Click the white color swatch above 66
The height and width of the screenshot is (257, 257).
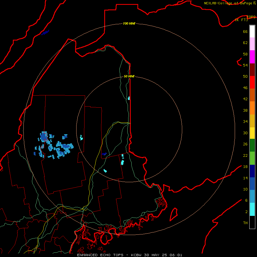coord(252,31)
